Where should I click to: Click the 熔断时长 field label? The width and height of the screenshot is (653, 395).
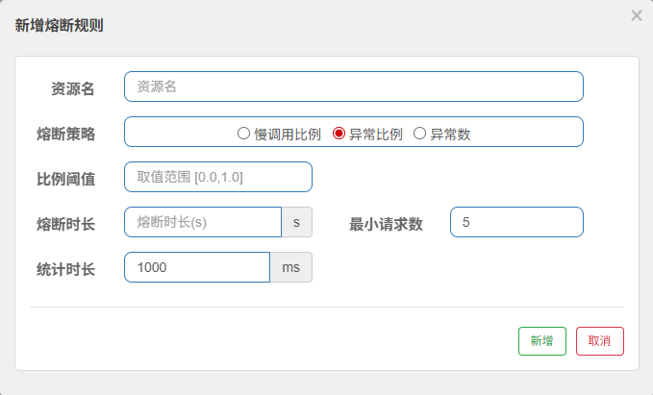(x=64, y=224)
